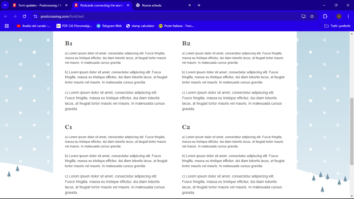Viewport: 354px width, 199px height.
Task: Open the Extensions puzzle icon
Action: coord(325,16)
